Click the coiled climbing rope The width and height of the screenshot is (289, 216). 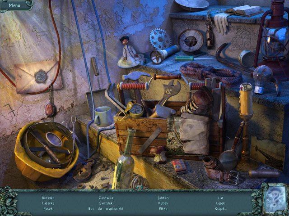point(210,74)
